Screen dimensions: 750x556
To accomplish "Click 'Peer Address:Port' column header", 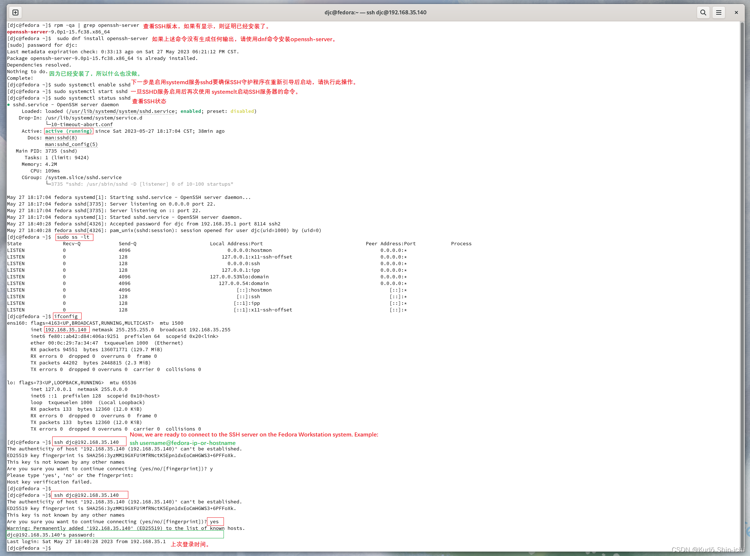I will pyautogui.click(x=391, y=244).
